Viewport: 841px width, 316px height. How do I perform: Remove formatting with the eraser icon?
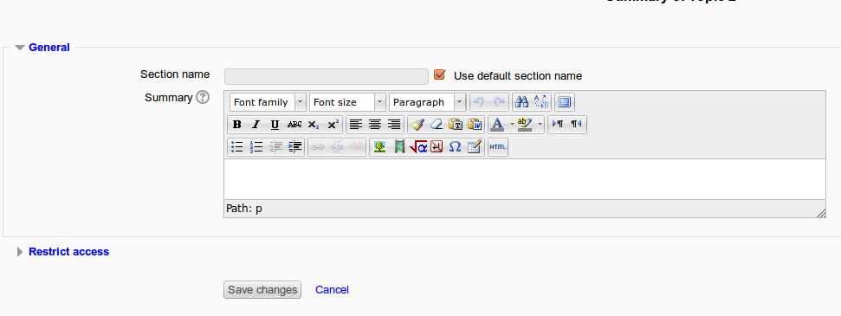pos(437,125)
